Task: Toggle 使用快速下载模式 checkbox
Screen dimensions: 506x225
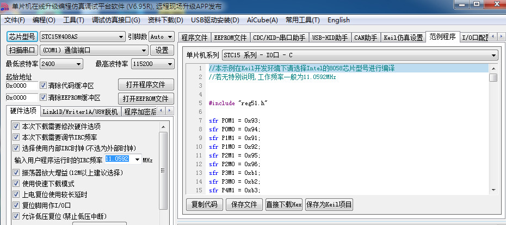Action: click(x=16, y=184)
